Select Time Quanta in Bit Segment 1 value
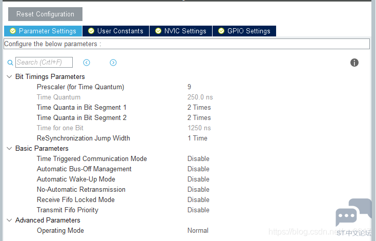376x241 pixels. 199,107
